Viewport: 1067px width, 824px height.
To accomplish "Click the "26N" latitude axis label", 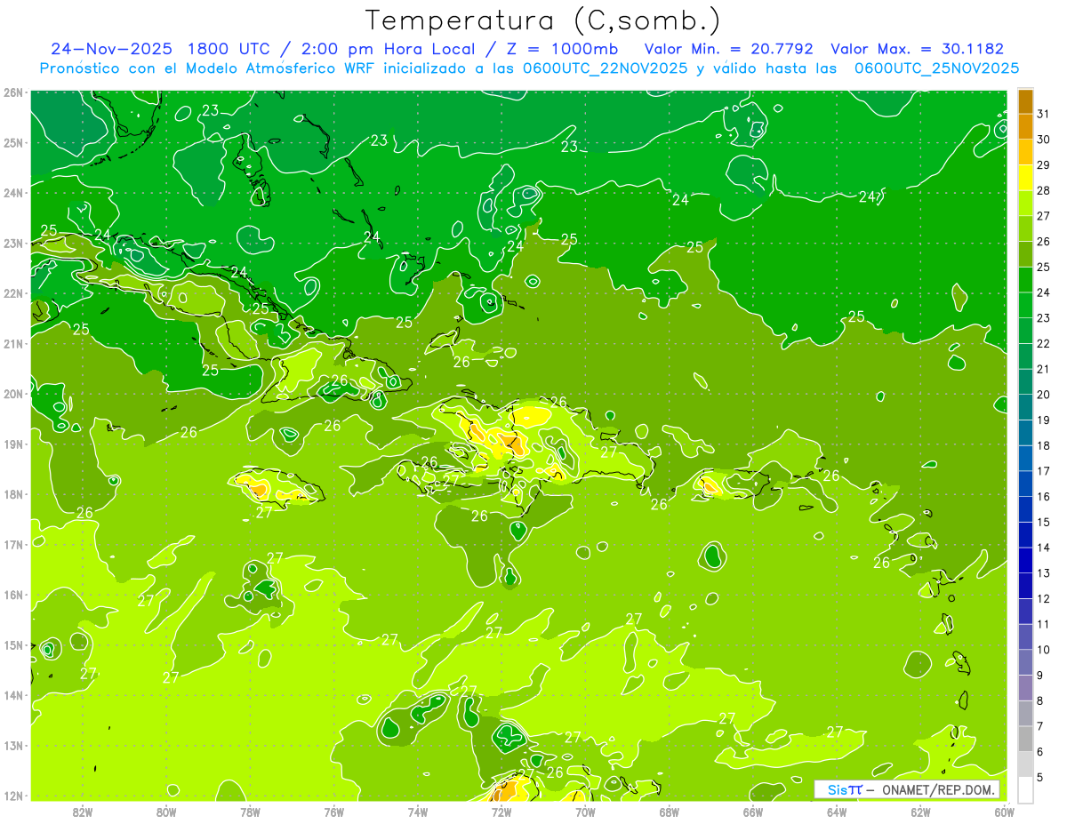I will coord(12,92).
